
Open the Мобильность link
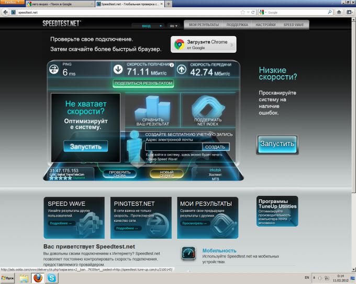pyautogui.click(x=219, y=251)
